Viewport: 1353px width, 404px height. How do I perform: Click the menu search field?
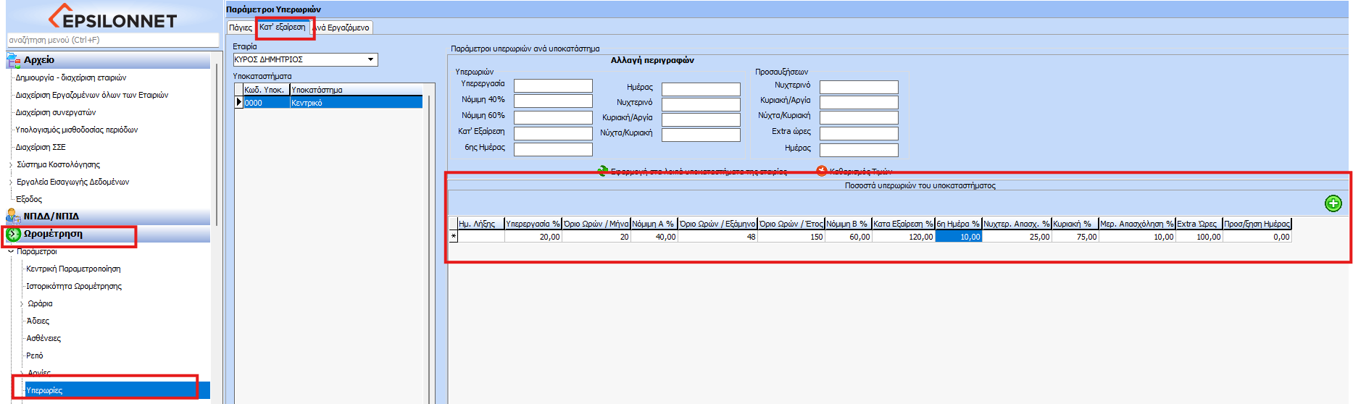[x=112, y=40]
